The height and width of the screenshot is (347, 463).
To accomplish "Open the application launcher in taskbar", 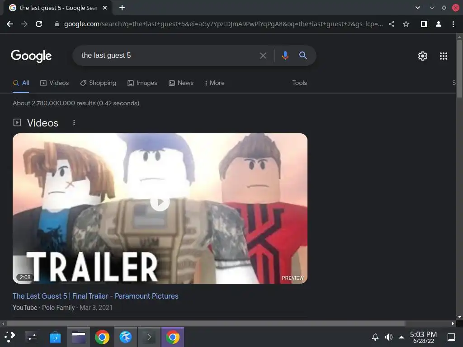I will pos(10,337).
